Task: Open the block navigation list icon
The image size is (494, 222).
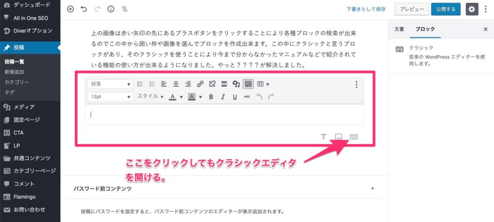Action: click(x=124, y=9)
